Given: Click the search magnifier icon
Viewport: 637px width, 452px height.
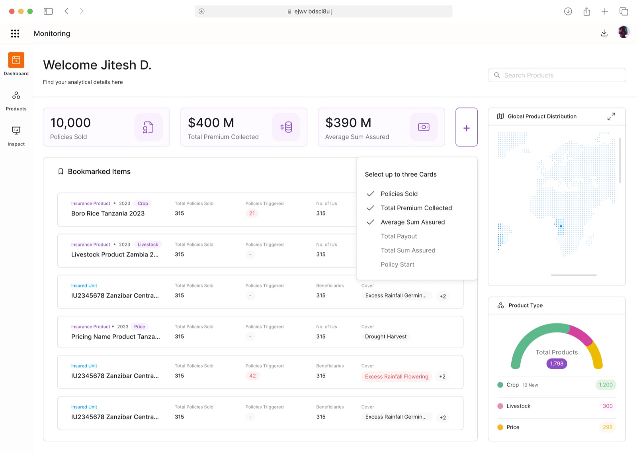Looking at the screenshot, I should pyautogui.click(x=497, y=75).
